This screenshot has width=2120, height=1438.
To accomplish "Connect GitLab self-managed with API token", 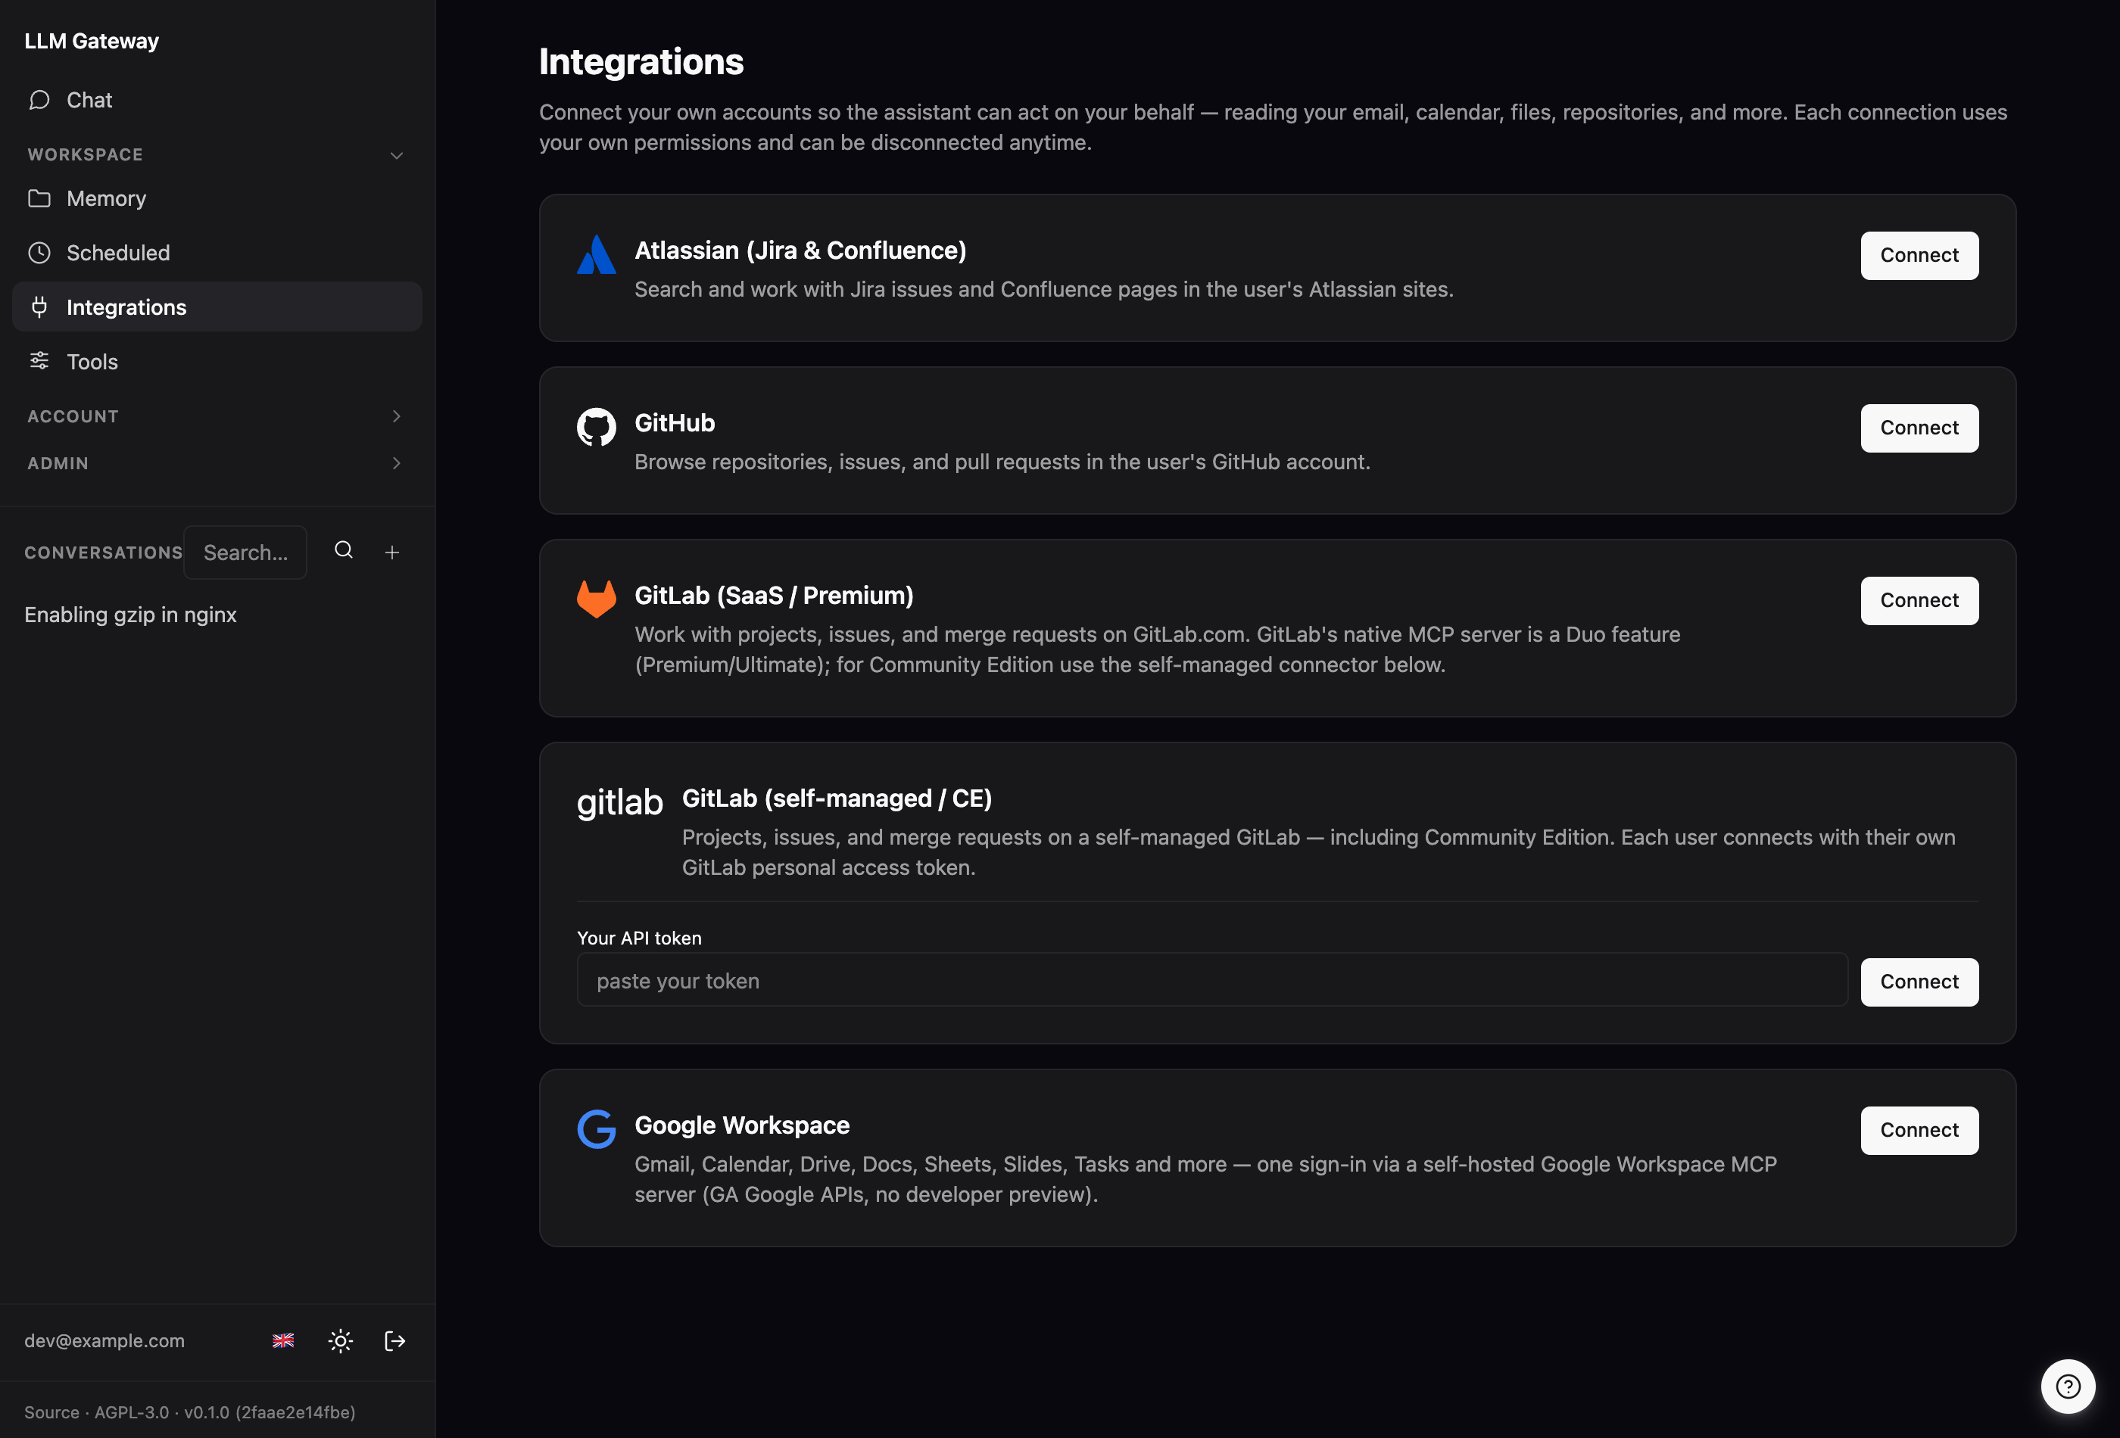I will tap(1919, 982).
